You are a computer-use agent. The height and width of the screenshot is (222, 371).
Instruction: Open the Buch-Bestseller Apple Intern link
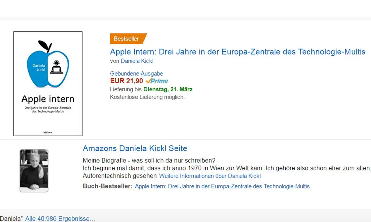click(223, 186)
